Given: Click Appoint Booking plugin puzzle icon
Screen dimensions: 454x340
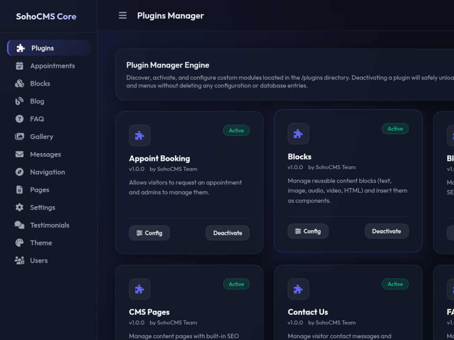Looking at the screenshot, I should (x=139, y=135).
